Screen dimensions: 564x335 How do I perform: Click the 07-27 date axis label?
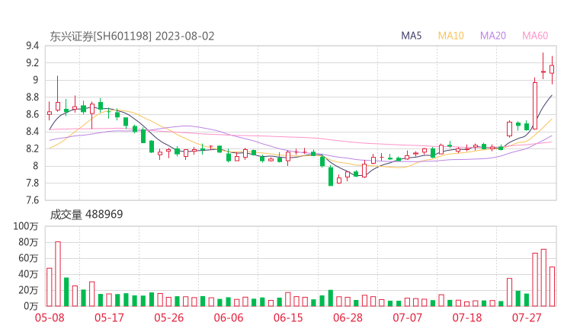[x=527, y=317]
